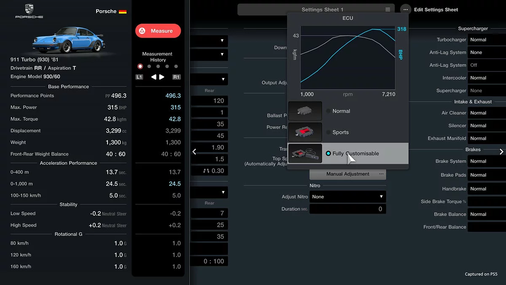Go to the previous settings page left chevron
The height and width of the screenshot is (285, 506).
[x=194, y=152]
